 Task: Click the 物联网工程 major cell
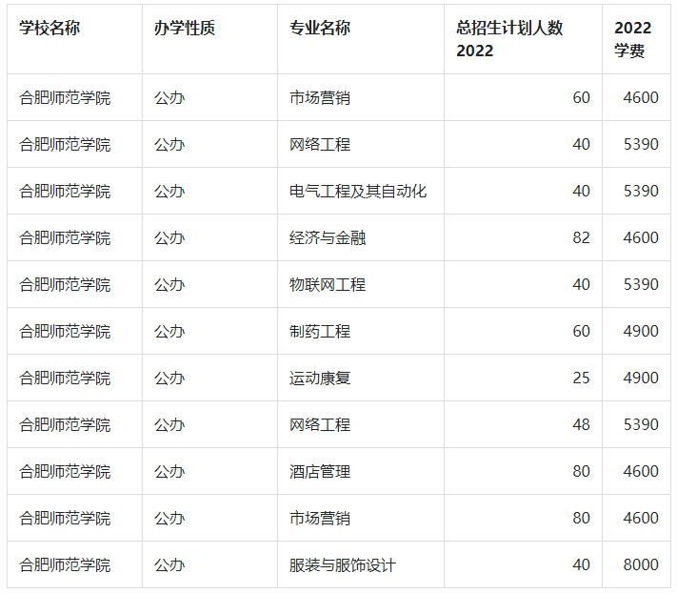click(x=328, y=284)
